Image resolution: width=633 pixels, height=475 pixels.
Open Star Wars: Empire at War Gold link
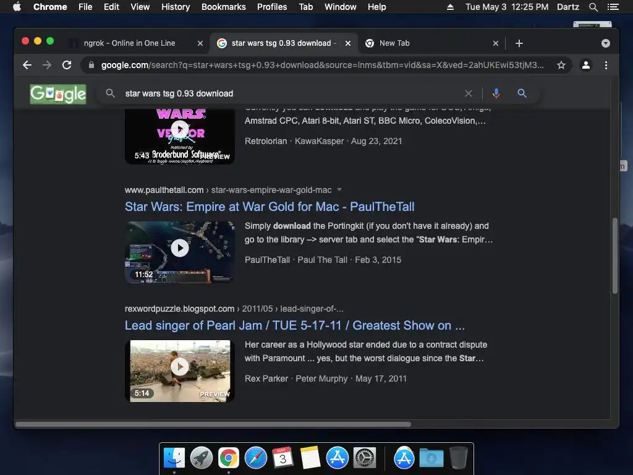[x=270, y=207]
